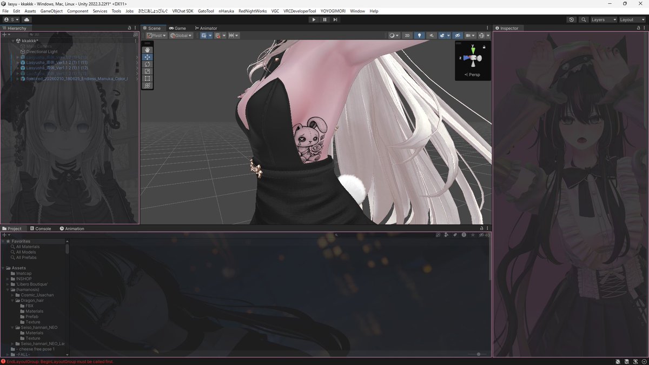The image size is (649, 365).
Task: Open the GatoTool menu
Action: [206, 11]
